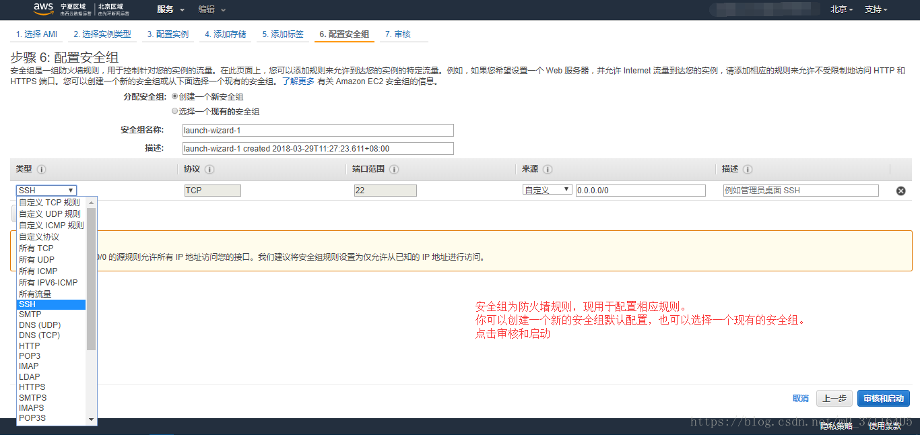Choose 所有 ICMP from list
920x435 pixels.
coord(52,271)
